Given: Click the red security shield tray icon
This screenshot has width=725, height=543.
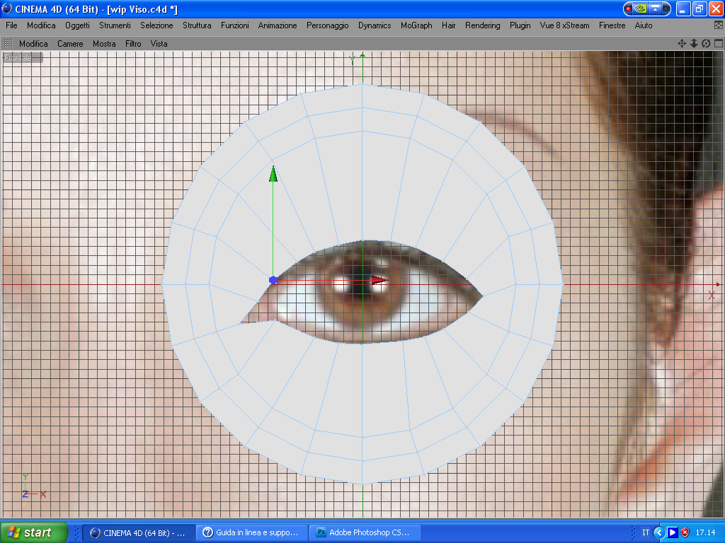Looking at the screenshot, I should [x=685, y=533].
